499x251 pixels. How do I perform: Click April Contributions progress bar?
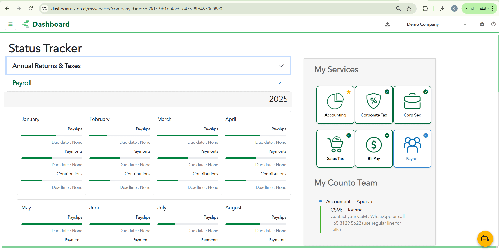click(256, 180)
